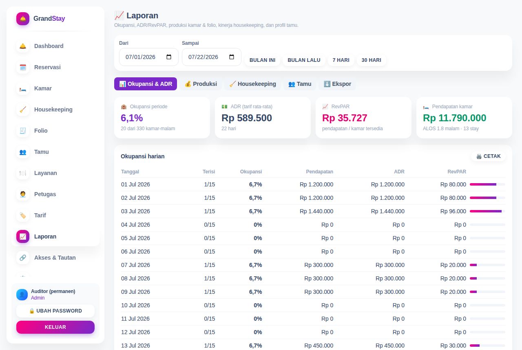Switch to Okupansi & ADR tab
The height and width of the screenshot is (350, 522).
coord(146,84)
